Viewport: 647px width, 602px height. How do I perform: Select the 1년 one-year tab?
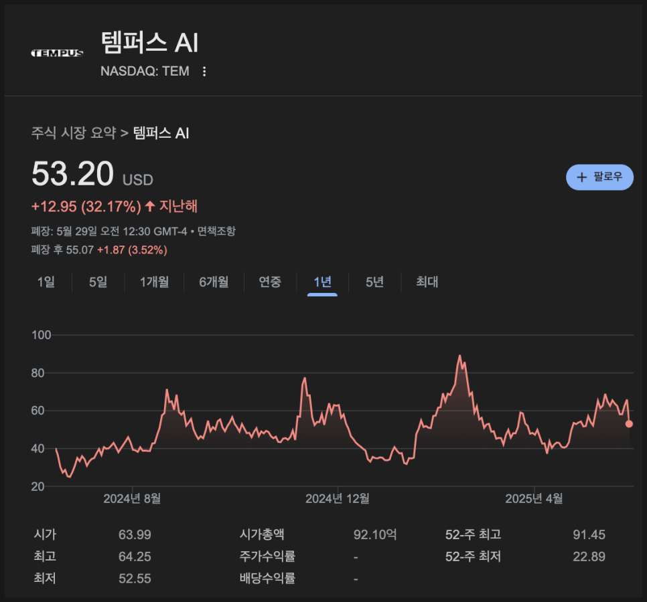pos(322,282)
